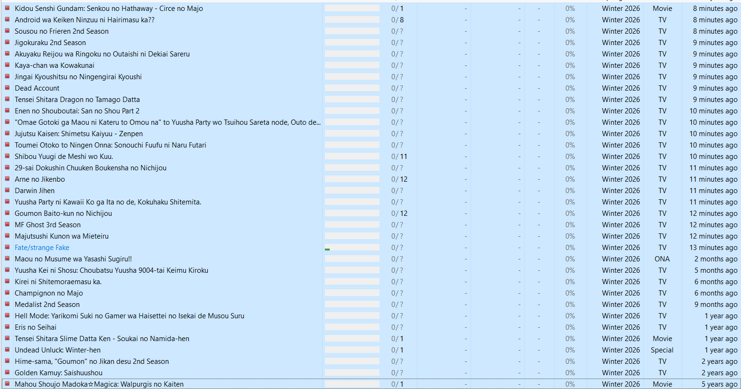
Task: Open the blue Fate/strange Fake title link
Action: tap(42, 248)
